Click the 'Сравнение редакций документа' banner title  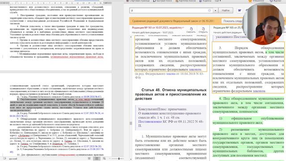pos(173,21)
